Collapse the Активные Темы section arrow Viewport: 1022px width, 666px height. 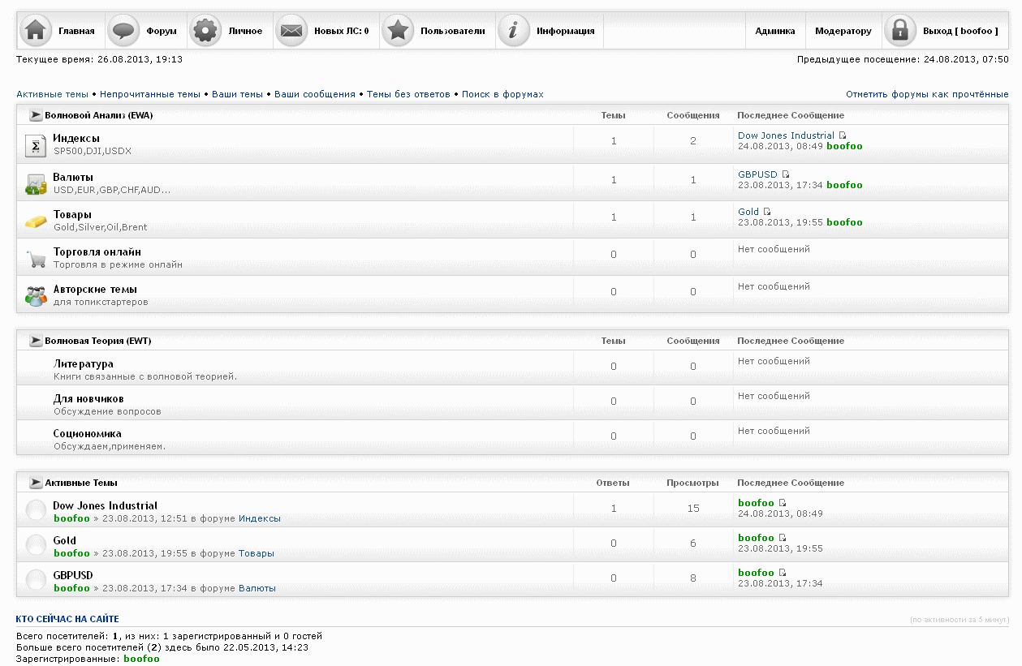pyautogui.click(x=36, y=483)
